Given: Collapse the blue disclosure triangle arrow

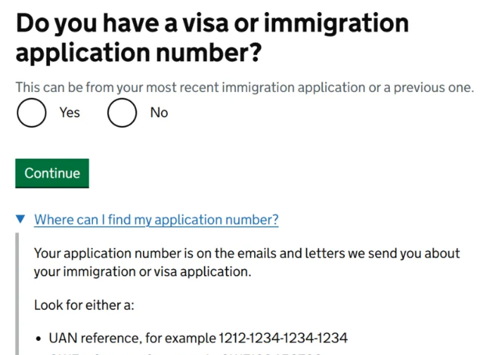Looking at the screenshot, I should pos(20,219).
